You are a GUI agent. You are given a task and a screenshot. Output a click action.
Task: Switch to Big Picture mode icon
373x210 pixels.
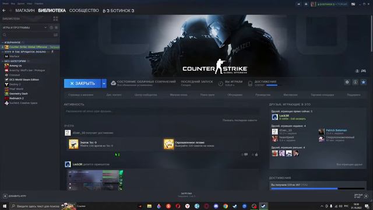point(353,4)
